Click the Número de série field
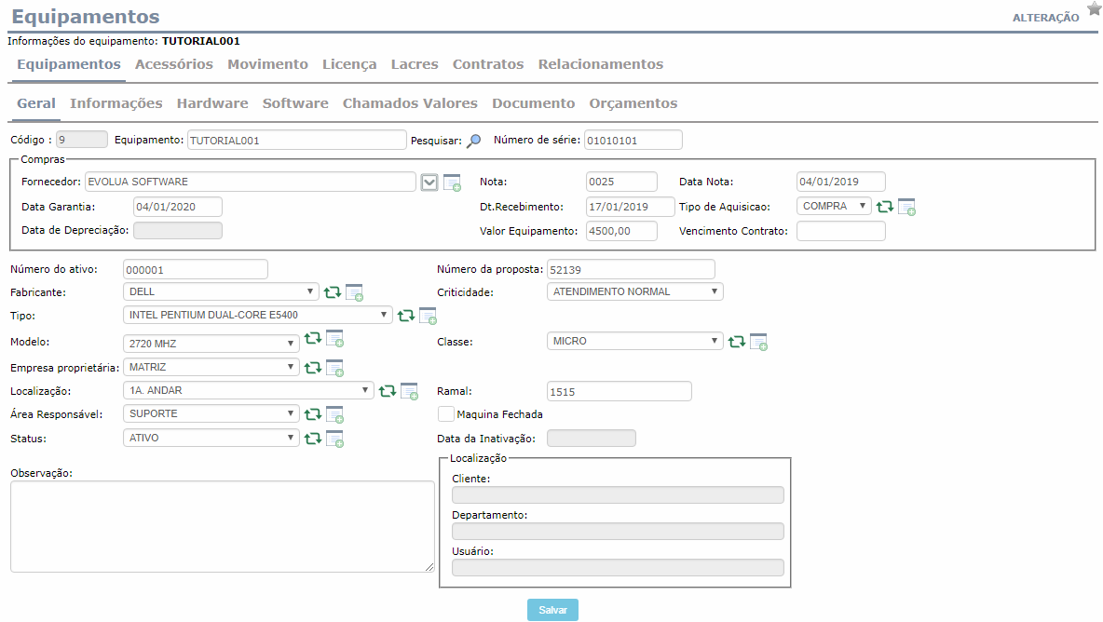 click(x=633, y=141)
